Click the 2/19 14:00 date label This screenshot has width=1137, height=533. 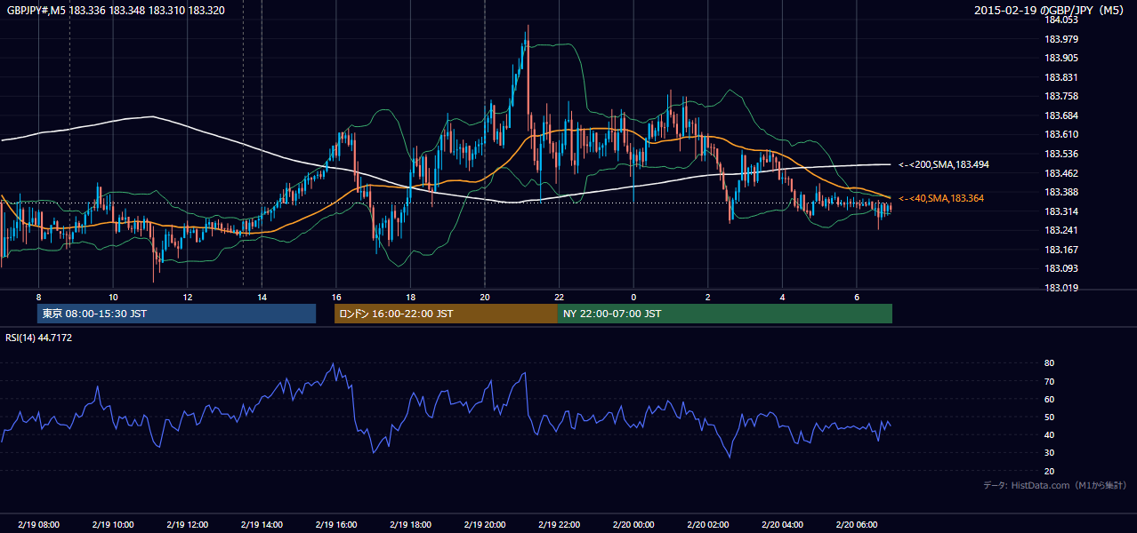click(262, 524)
